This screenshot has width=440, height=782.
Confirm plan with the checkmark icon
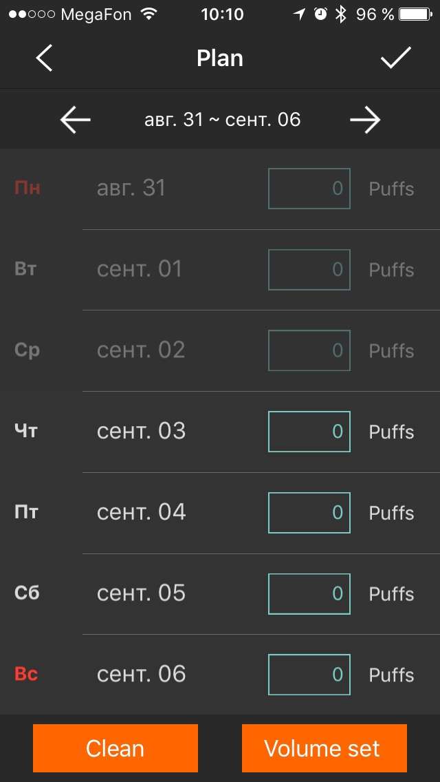coord(396,59)
